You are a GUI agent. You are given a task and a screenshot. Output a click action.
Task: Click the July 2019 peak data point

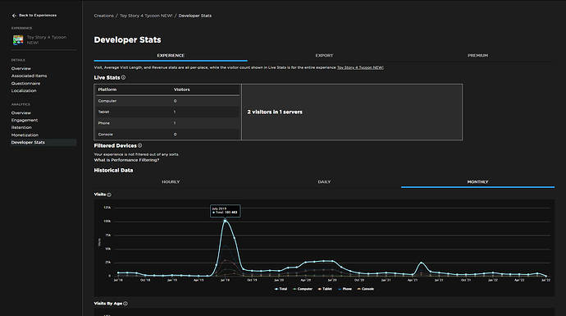click(x=226, y=221)
